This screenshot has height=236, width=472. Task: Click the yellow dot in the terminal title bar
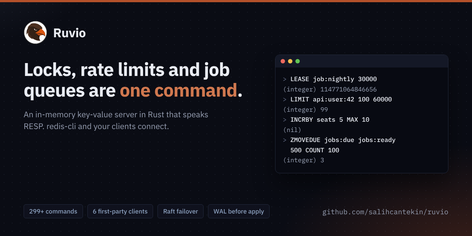(290, 61)
